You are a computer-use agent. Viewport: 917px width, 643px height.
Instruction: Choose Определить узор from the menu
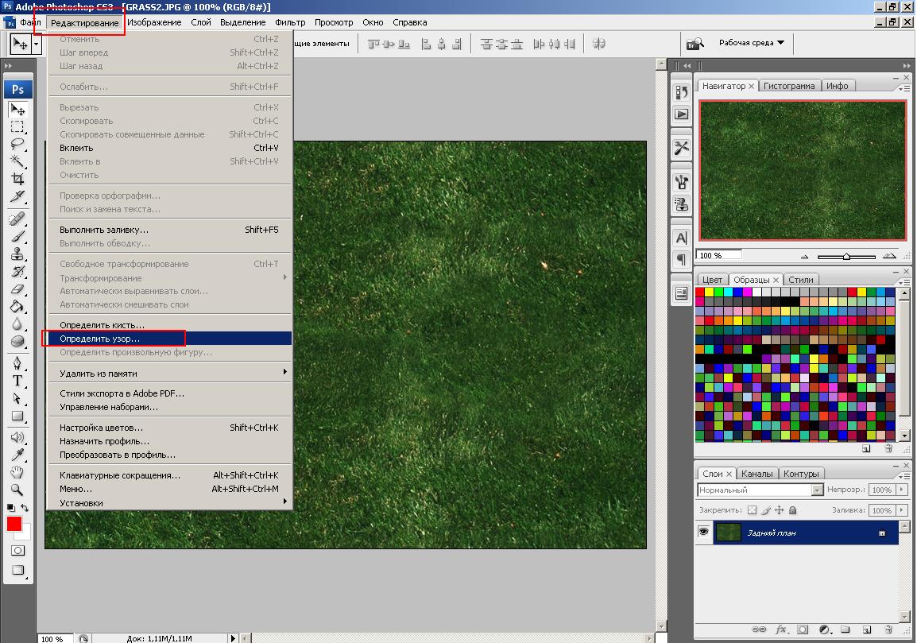pyautogui.click(x=100, y=339)
